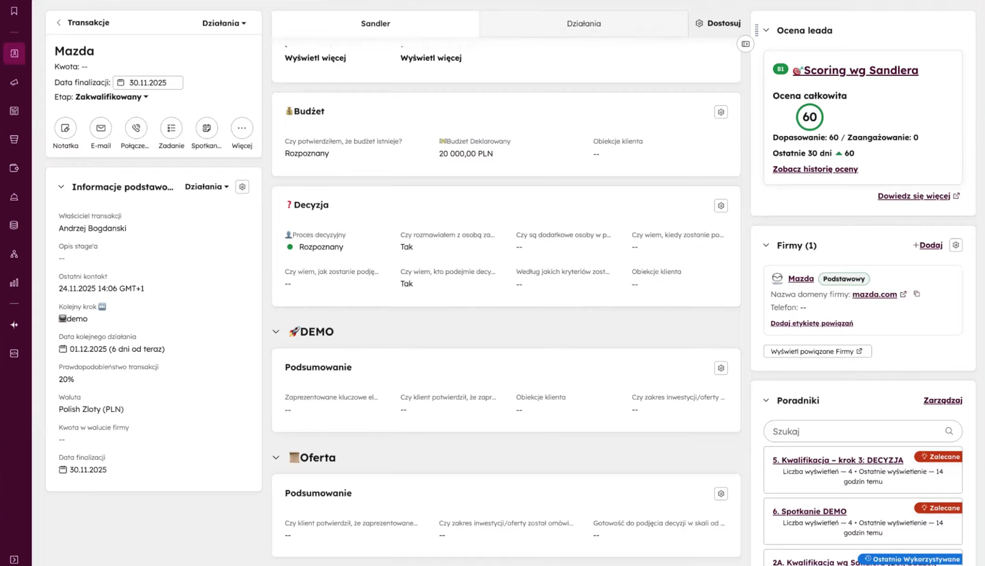The width and height of the screenshot is (985, 566).
Task: Open Działania dropdown in Informacje podstawowe
Action: 206,187
